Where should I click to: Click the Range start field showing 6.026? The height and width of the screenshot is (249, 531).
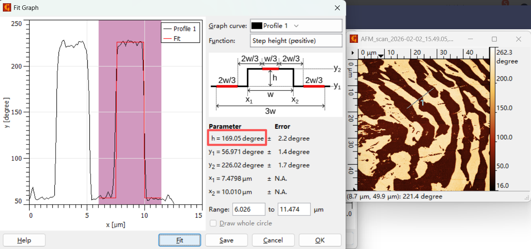click(x=248, y=209)
